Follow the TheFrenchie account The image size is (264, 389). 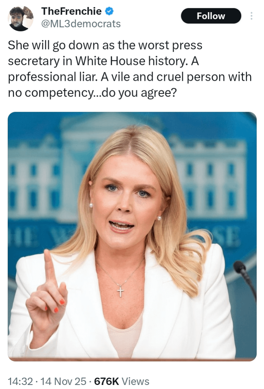[211, 16]
